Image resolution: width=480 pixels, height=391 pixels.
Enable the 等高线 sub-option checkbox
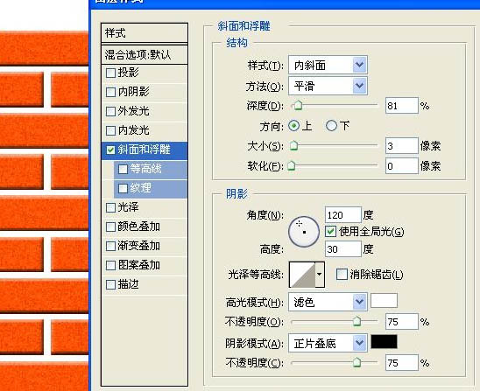point(123,169)
